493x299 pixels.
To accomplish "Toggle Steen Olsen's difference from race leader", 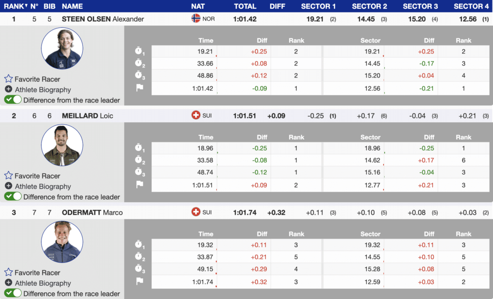I will (13, 100).
